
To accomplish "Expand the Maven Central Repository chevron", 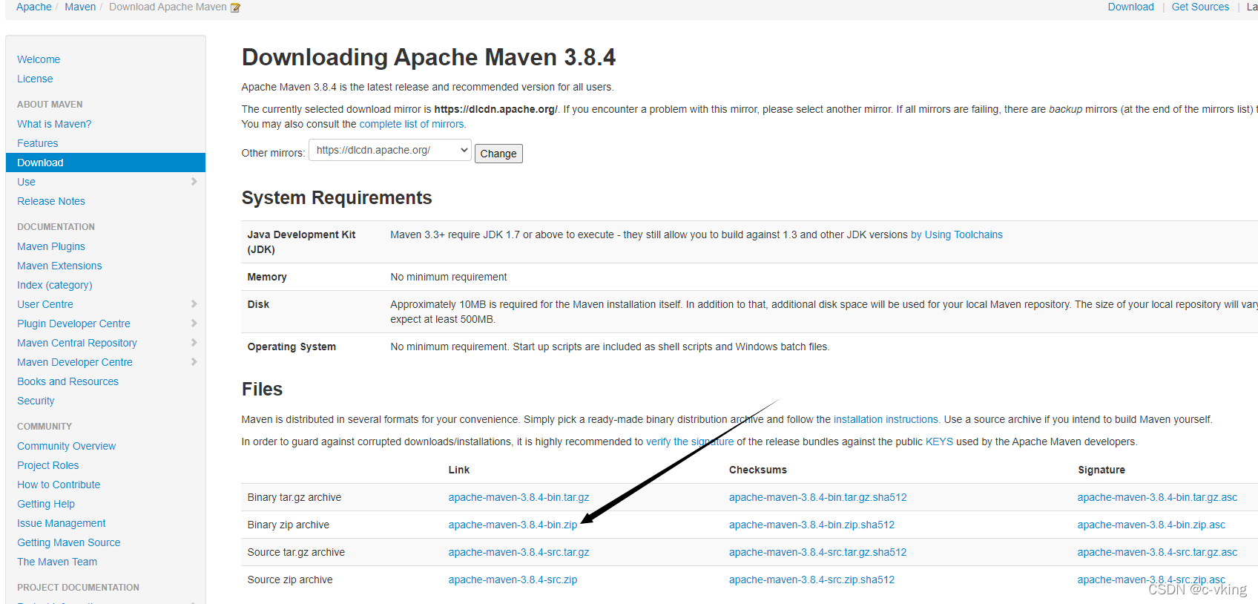I will tap(194, 342).
